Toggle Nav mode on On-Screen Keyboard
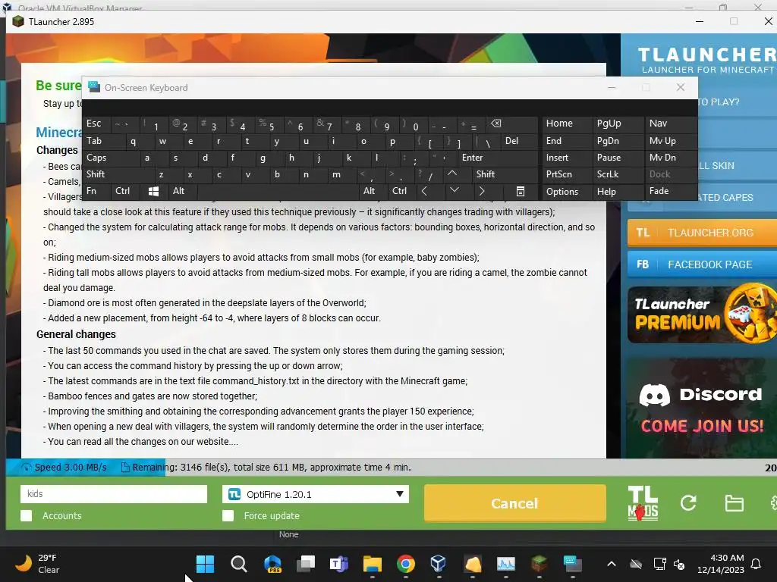This screenshot has width=777, height=582. 671,124
